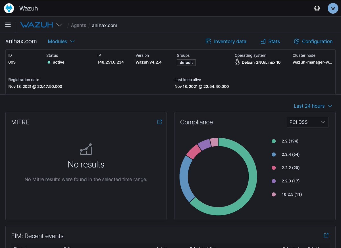The height and width of the screenshot is (248, 341).
Task: Click the Compliance panel title
Action: 196,122
